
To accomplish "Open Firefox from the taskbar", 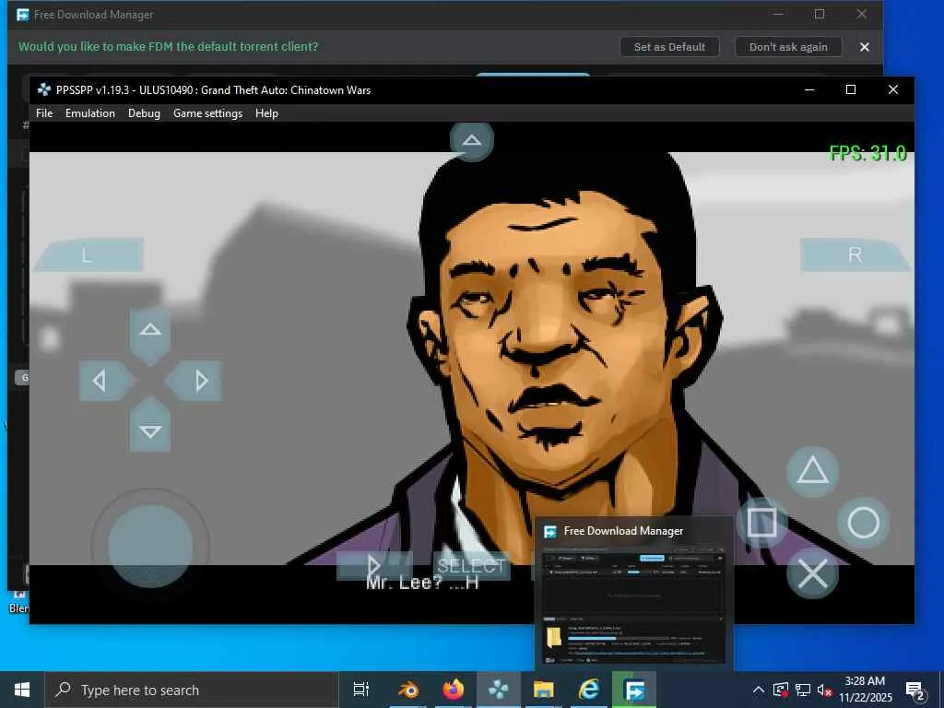I will pyautogui.click(x=454, y=690).
